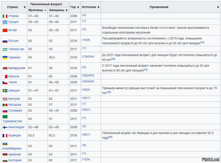Click the Russia flag icon
221x163 pixels.
[5, 41]
